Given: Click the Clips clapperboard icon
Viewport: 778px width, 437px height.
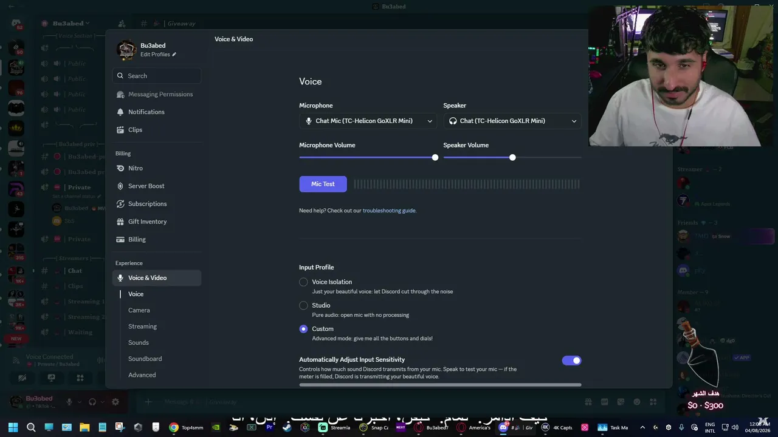Looking at the screenshot, I should (120, 130).
